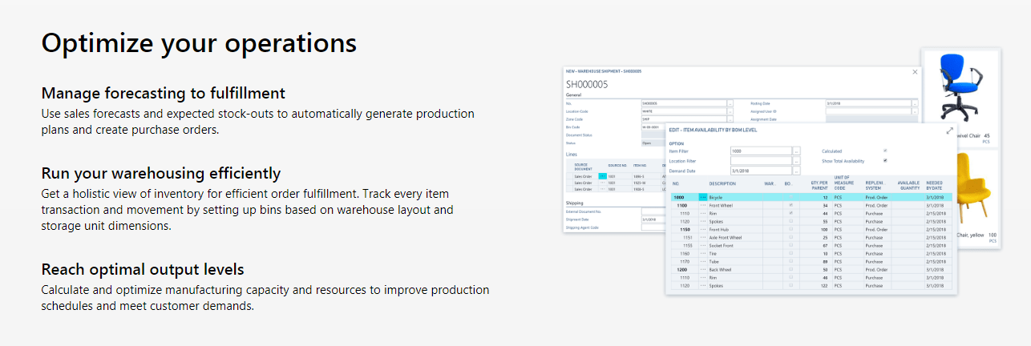Open the ellipsis menu on the Front Hub row
The image size is (1031, 346).
[703, 229]
